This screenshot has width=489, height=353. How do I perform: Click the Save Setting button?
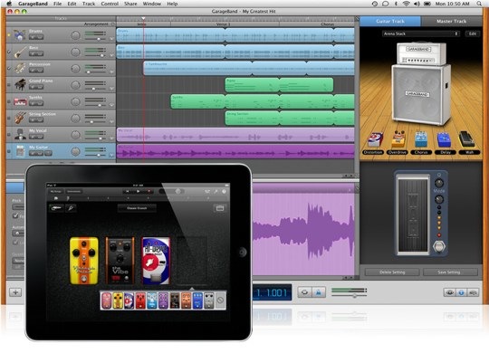tap(449, 272)
